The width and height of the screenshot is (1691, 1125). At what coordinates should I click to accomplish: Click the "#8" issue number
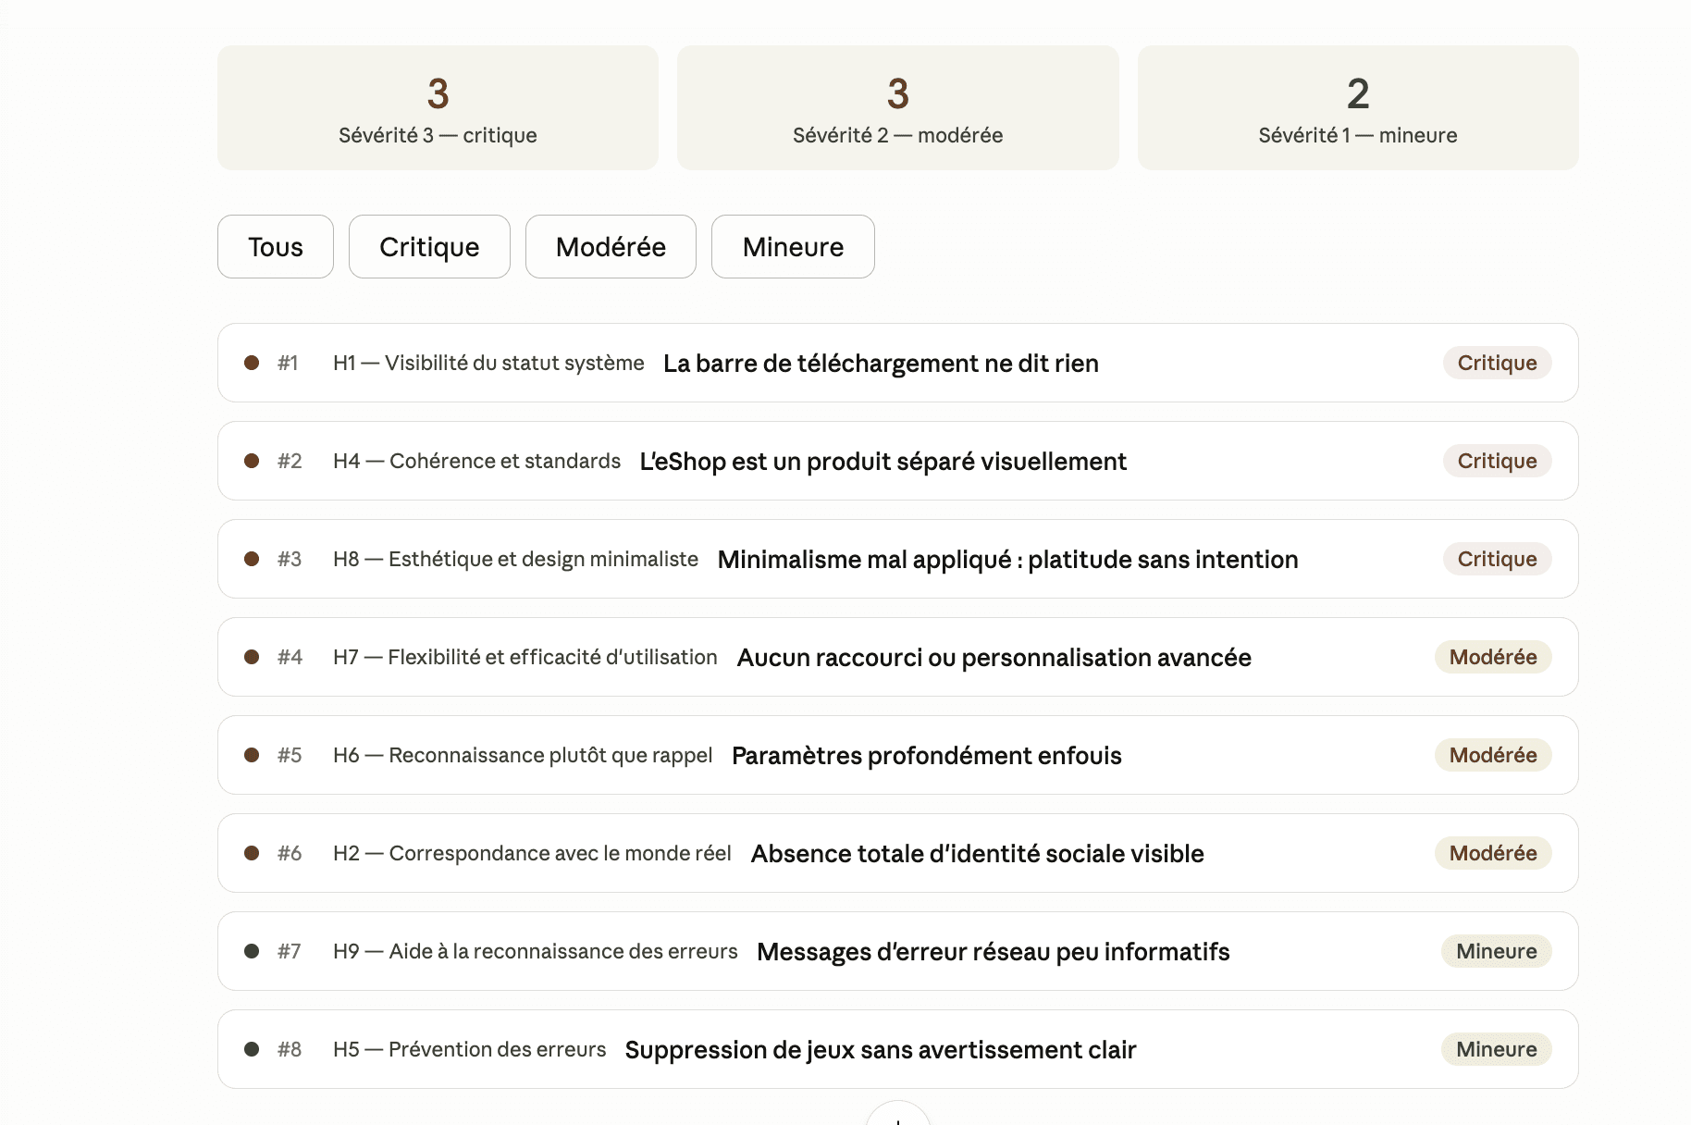290,1049
